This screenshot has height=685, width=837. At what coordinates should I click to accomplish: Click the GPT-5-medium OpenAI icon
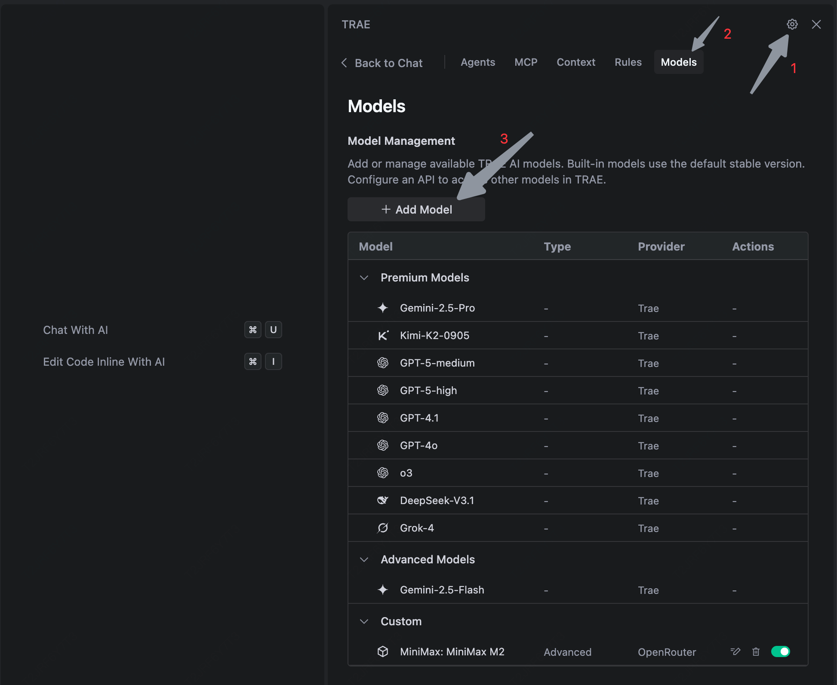click(x=382, y=363)
